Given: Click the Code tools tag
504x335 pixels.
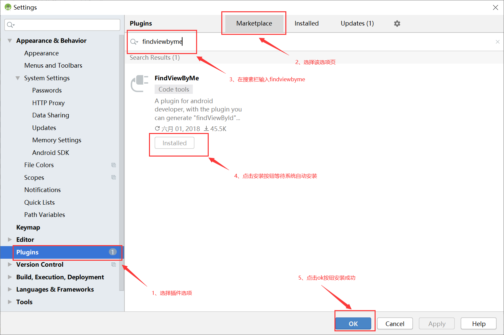Looking at the screenshot, I should 174,89.
